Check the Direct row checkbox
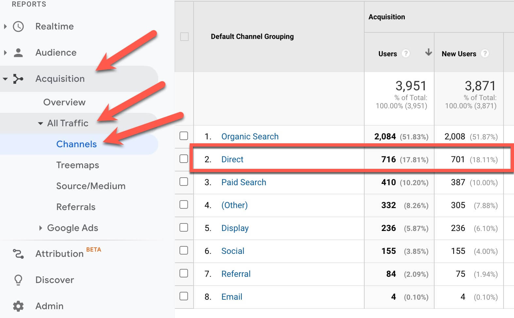514x318 pixels. pyautogui.click(x=184, y=159)
